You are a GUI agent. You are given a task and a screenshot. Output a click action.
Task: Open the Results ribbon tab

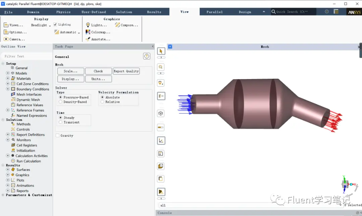pyautogui.click(x=154, y=12)
